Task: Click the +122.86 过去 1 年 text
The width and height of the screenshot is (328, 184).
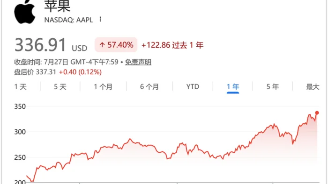Action: [x=172, y=45]
